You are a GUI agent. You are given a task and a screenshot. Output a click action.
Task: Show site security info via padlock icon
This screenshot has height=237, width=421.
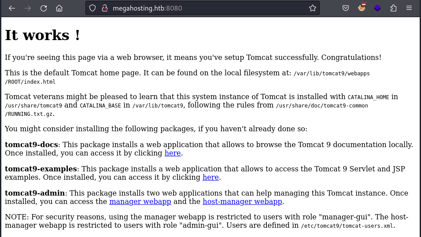coord(104,8)
